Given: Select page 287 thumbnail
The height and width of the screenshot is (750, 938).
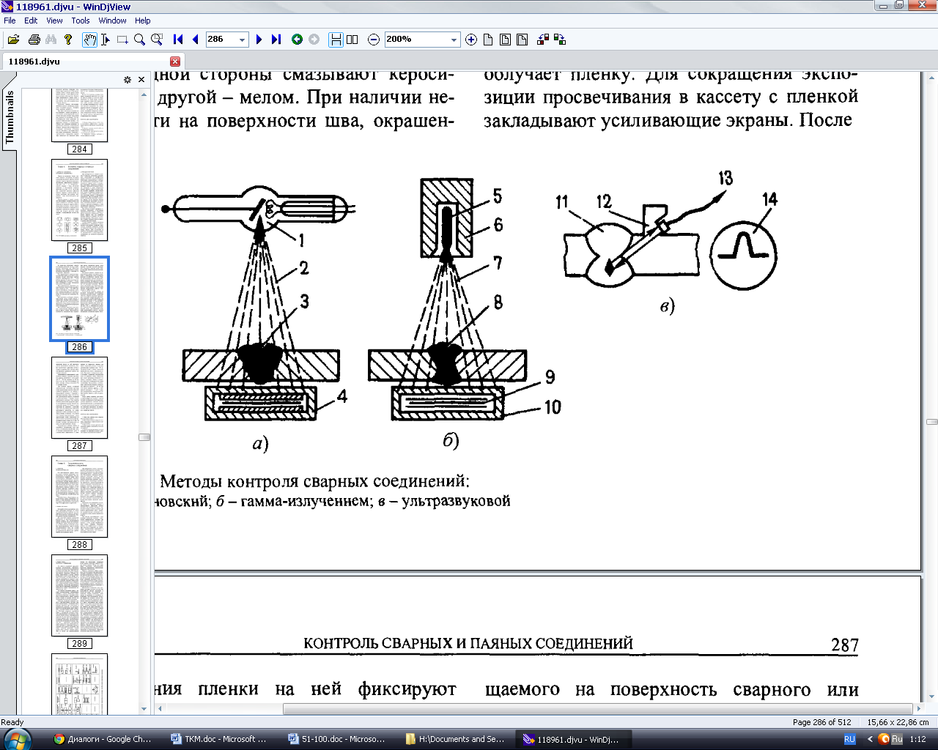Looking at the screenshot, I should 79,398.
